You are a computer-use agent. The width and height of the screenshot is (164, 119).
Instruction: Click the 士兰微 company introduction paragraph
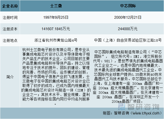tap(56, 77)
